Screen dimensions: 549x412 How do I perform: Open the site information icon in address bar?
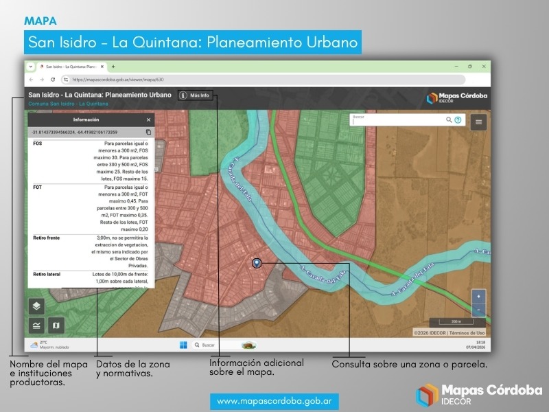66,80
